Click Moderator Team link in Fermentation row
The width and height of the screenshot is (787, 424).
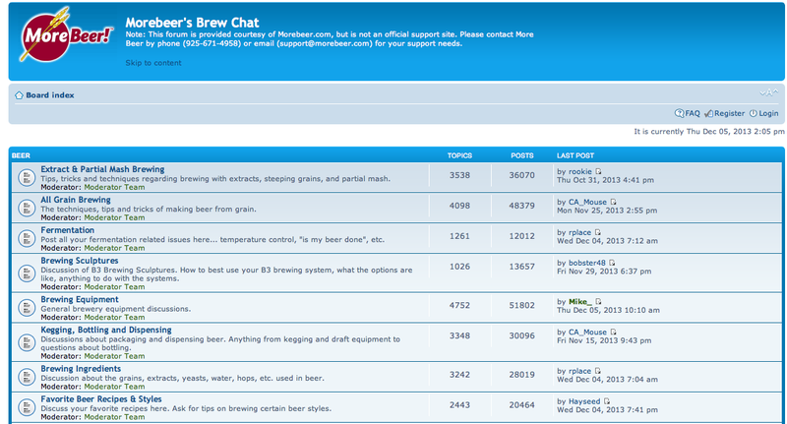114,248
